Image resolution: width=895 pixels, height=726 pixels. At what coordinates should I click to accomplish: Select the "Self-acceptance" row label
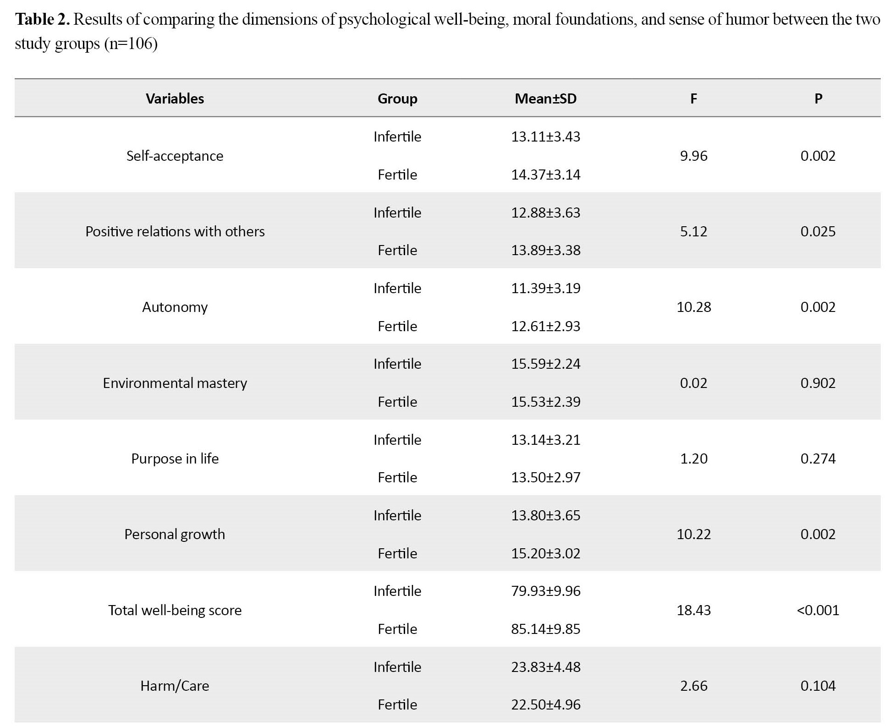175,156
